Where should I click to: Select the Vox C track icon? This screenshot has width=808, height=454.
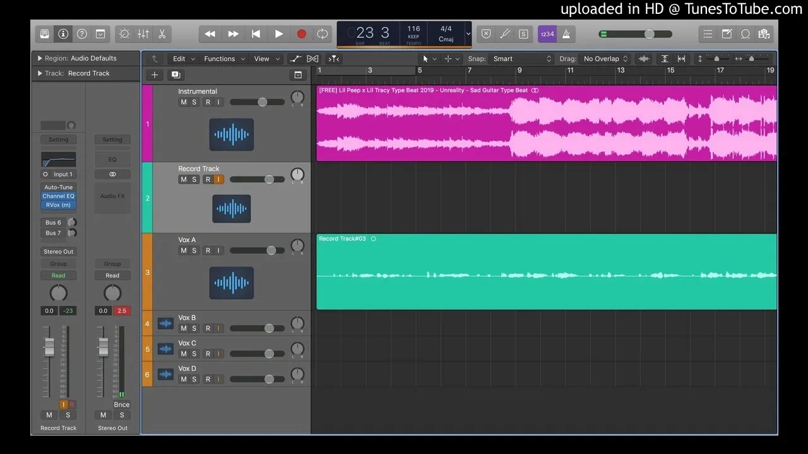[165, 349]
